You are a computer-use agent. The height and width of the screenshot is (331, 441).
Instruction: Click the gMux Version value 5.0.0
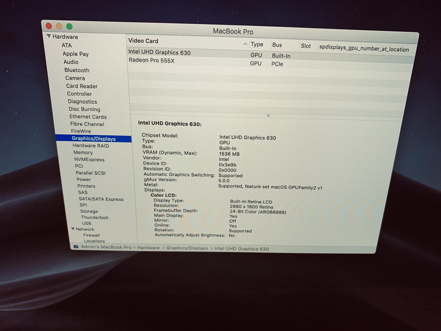pos(224,181)
